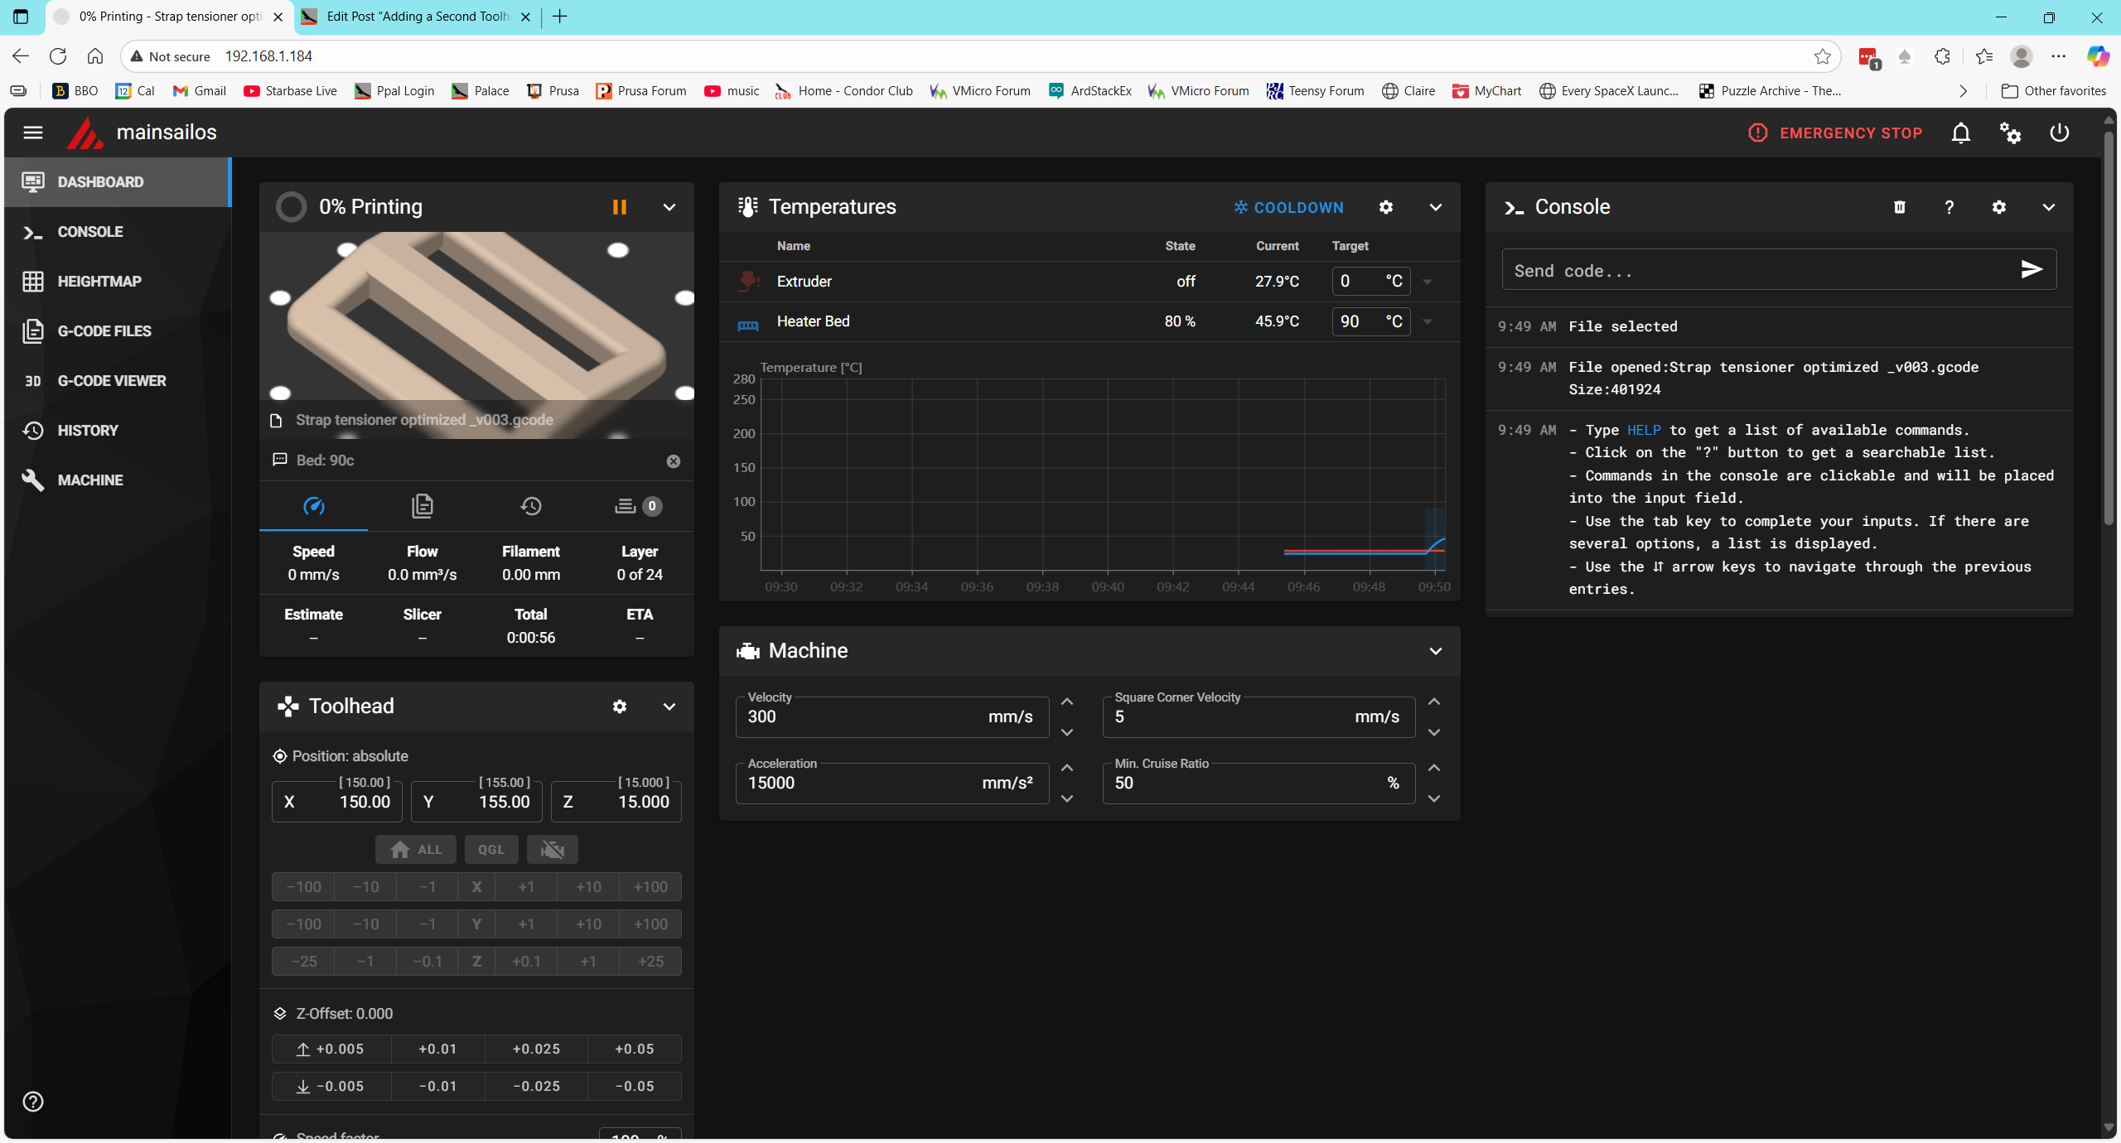Open the Temperatures panel settings gear
This screenshot has height=1143, width=2121.
tap(1386, 207)
